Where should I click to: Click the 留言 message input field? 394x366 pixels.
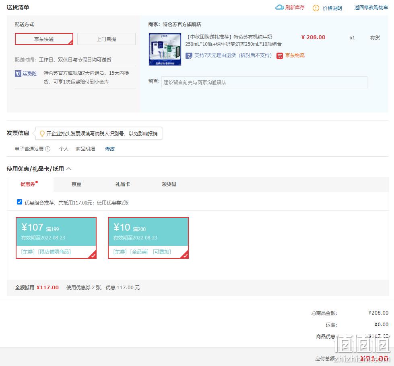coord(264,82)
